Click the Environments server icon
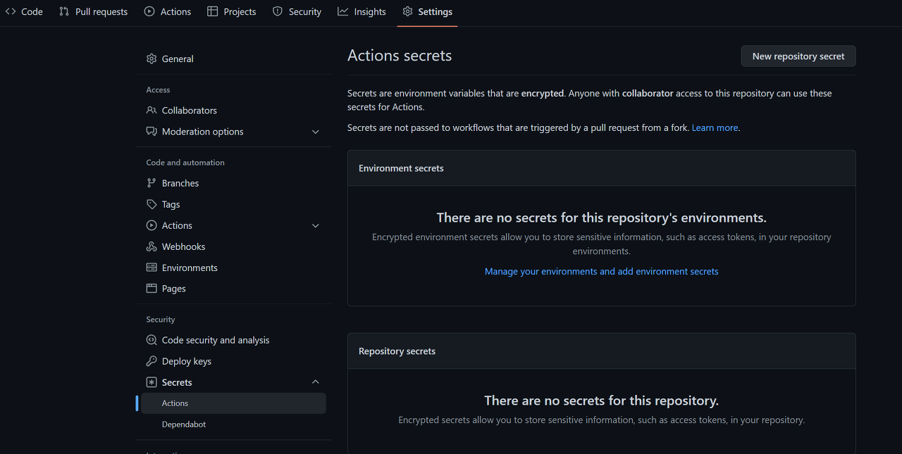The height and width of the screenshot is (454, 902). tap(152, 267)
